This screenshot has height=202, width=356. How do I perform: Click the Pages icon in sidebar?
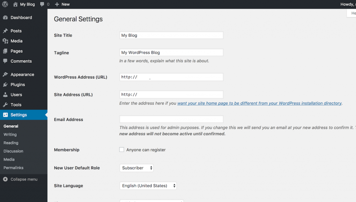click(6, 51)
